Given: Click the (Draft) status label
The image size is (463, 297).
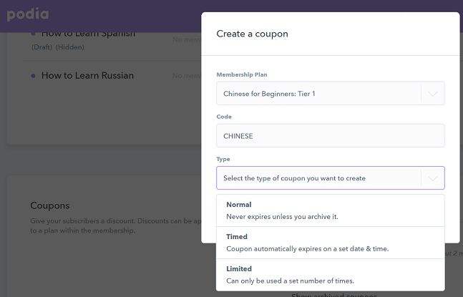Looking at the screenshot, I should 42,47.
